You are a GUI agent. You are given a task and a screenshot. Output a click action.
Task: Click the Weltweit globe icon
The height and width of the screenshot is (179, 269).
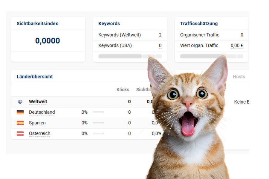click(x=20, y=102)
